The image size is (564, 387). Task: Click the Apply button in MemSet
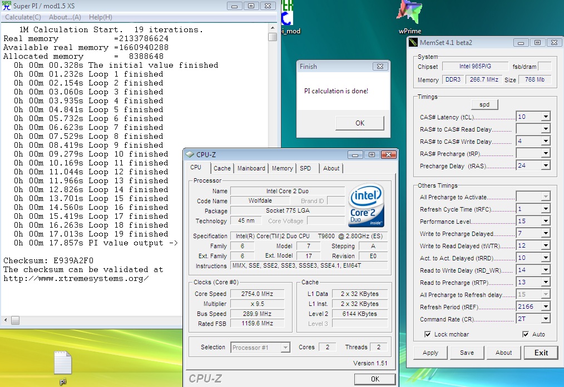[x=430, y=353]
